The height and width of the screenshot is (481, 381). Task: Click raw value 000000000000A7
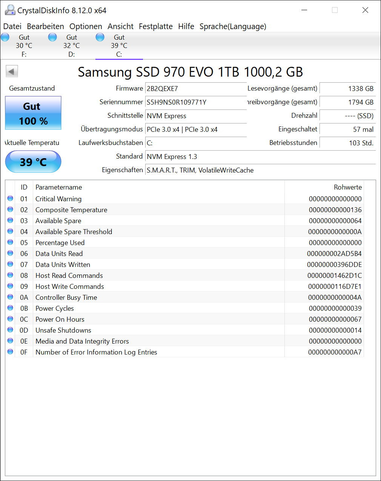coord(335,352)
